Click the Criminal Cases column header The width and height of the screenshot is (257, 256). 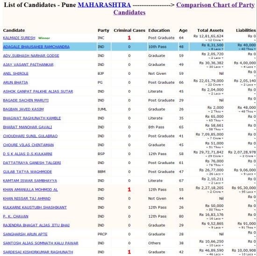coord(129,30)
